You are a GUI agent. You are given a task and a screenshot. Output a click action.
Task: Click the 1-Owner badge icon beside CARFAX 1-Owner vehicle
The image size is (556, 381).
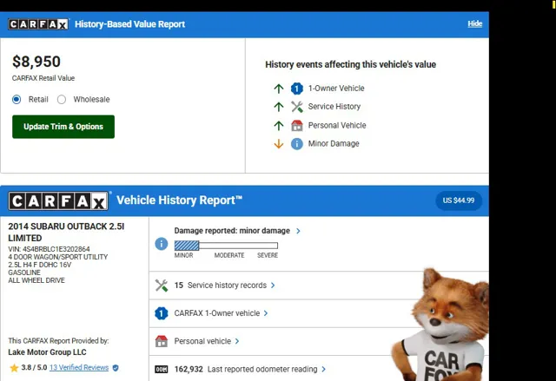(x=162, y=313)
